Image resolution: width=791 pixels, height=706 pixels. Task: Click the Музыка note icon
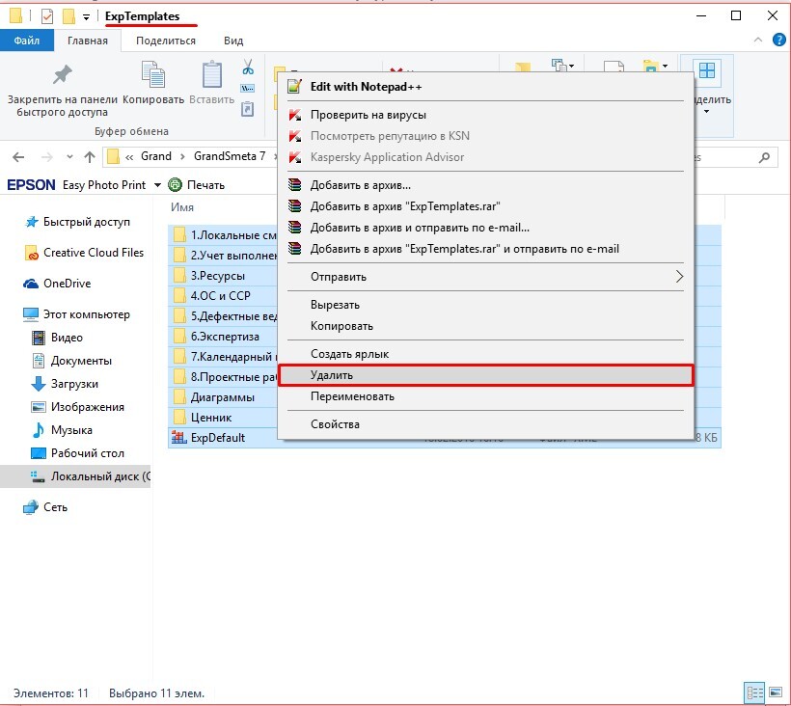[x=39, y=430]
